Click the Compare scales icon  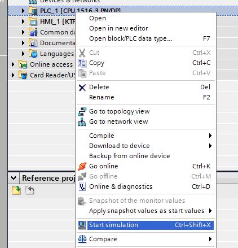click(82, 239)
